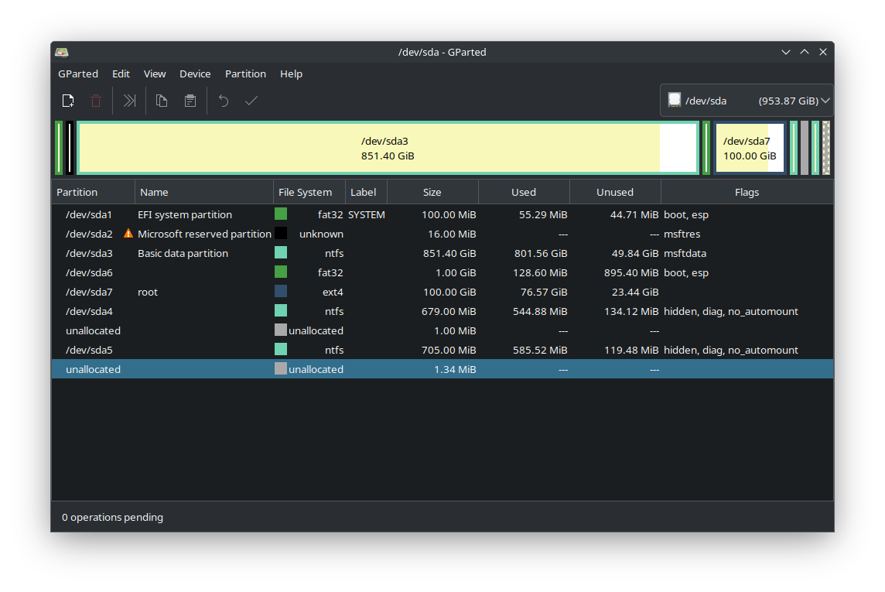Viewport: 885px width, 592px height.
Task: Click the green fat32 swatch for /dev/sda1
Action: click(x=281, y=214)
